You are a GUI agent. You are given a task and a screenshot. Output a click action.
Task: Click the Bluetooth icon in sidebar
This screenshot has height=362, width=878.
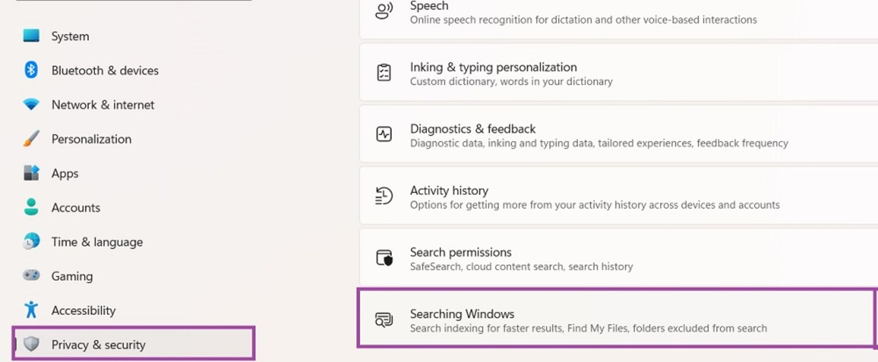click(x=31, y=70)
